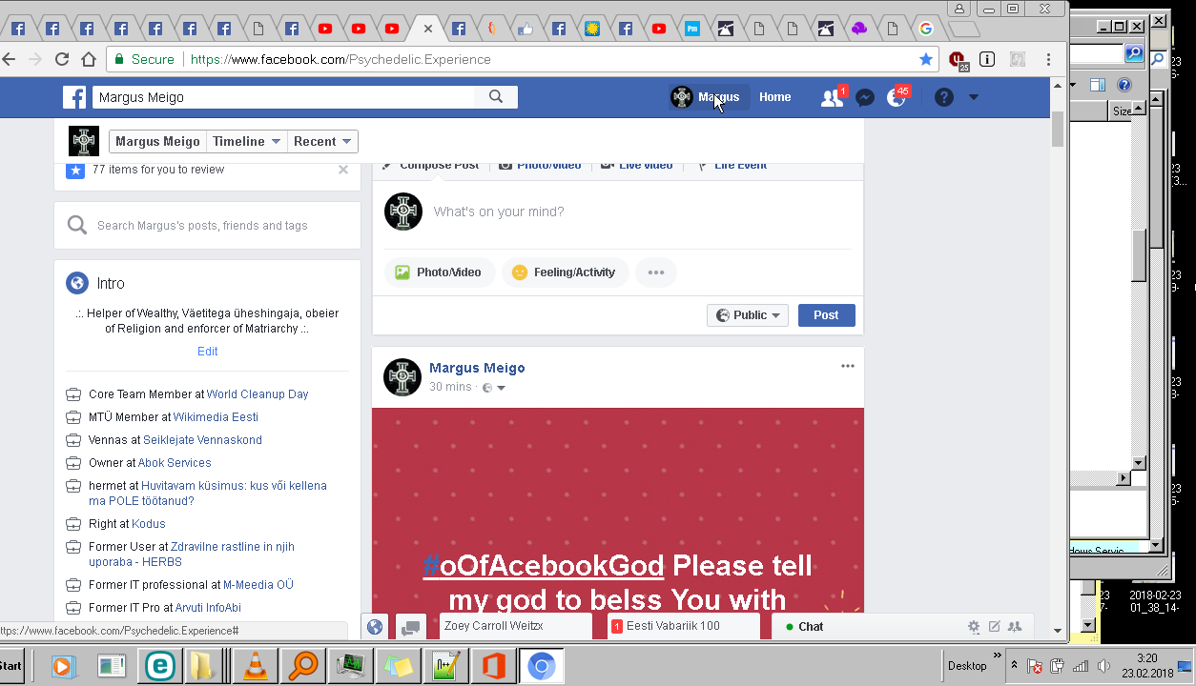Viewport: 1196px width, 686px height.
Task: Open 77 items for you to review
Action: 158,170
